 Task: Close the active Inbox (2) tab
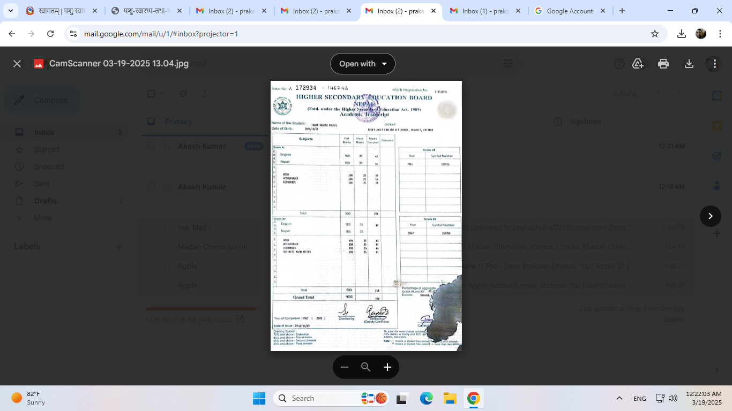(x=434, y=11)
